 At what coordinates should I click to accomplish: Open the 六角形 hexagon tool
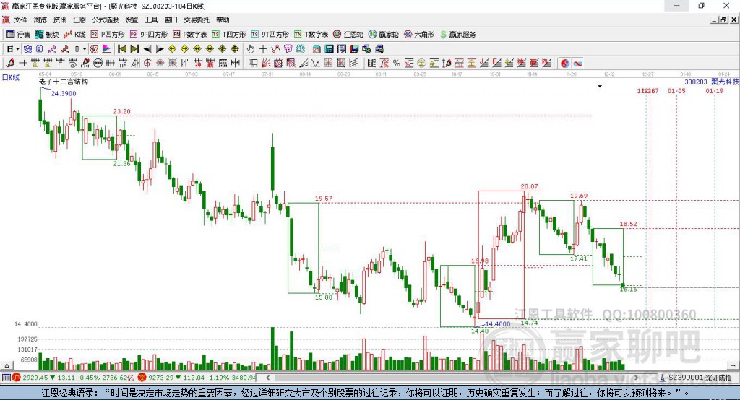pyautogui.click(x=419, y=35)
